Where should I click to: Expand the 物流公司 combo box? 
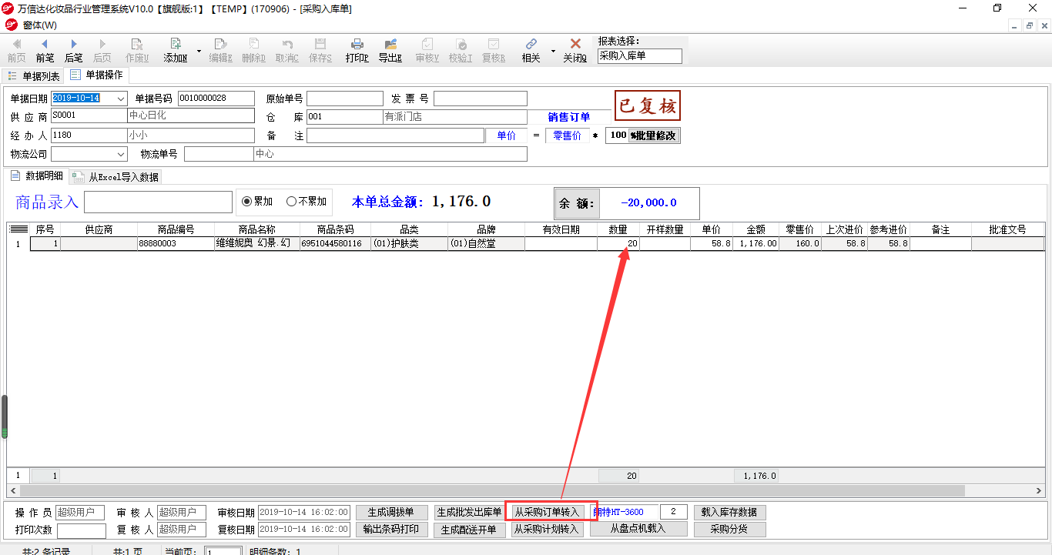point(121,154)
